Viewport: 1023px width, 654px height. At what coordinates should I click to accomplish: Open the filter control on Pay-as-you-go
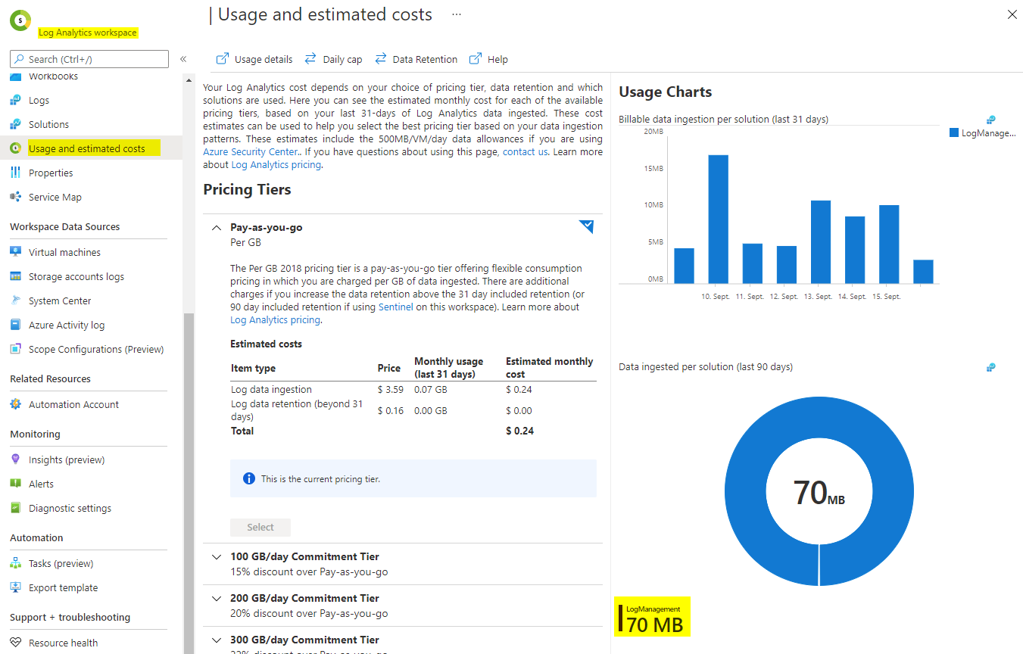[x=586, y=226]
